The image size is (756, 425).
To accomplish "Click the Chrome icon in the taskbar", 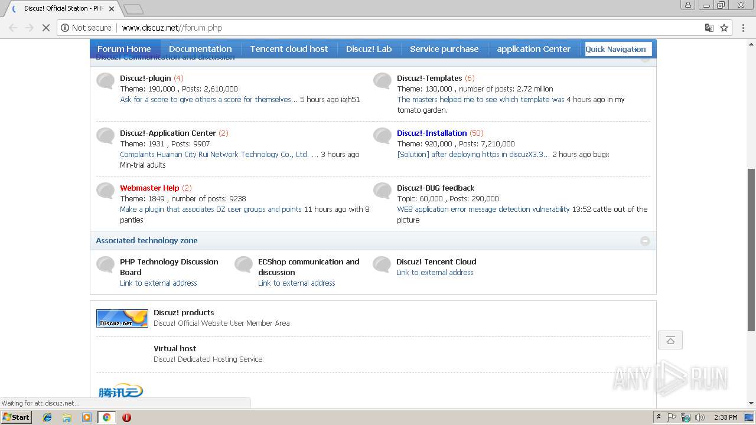I will pyautogui.click(x=106, y=417).
